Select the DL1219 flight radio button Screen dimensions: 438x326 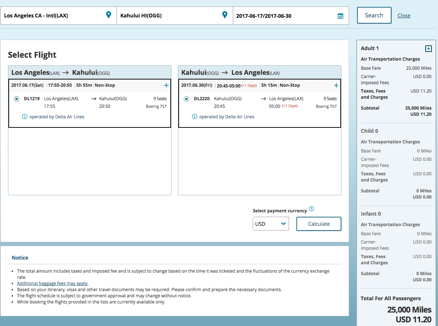point(16,99)
